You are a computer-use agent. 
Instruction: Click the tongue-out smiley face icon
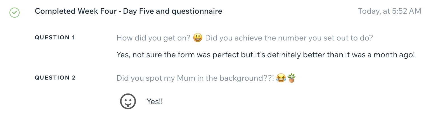coord(128,101)
